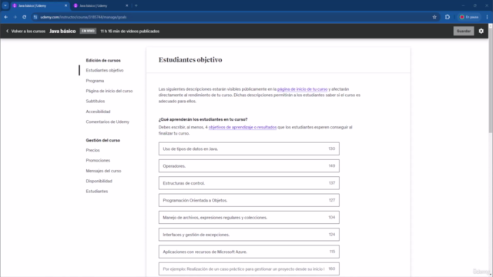Edit 'Interfaces y gestión de excepciones.' field

pos(249,235)
